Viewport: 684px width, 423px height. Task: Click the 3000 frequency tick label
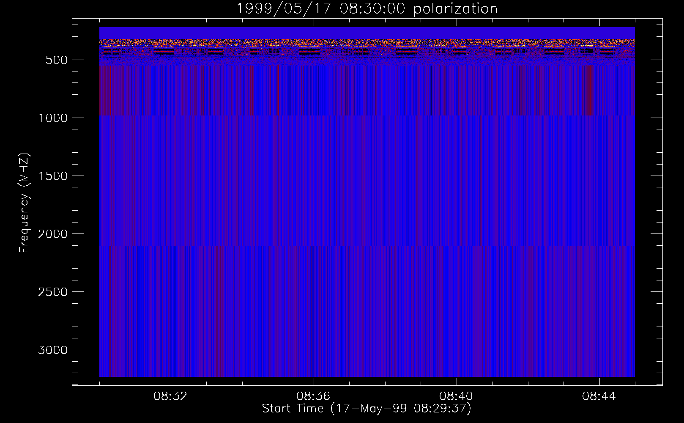(x=53, y=350)
